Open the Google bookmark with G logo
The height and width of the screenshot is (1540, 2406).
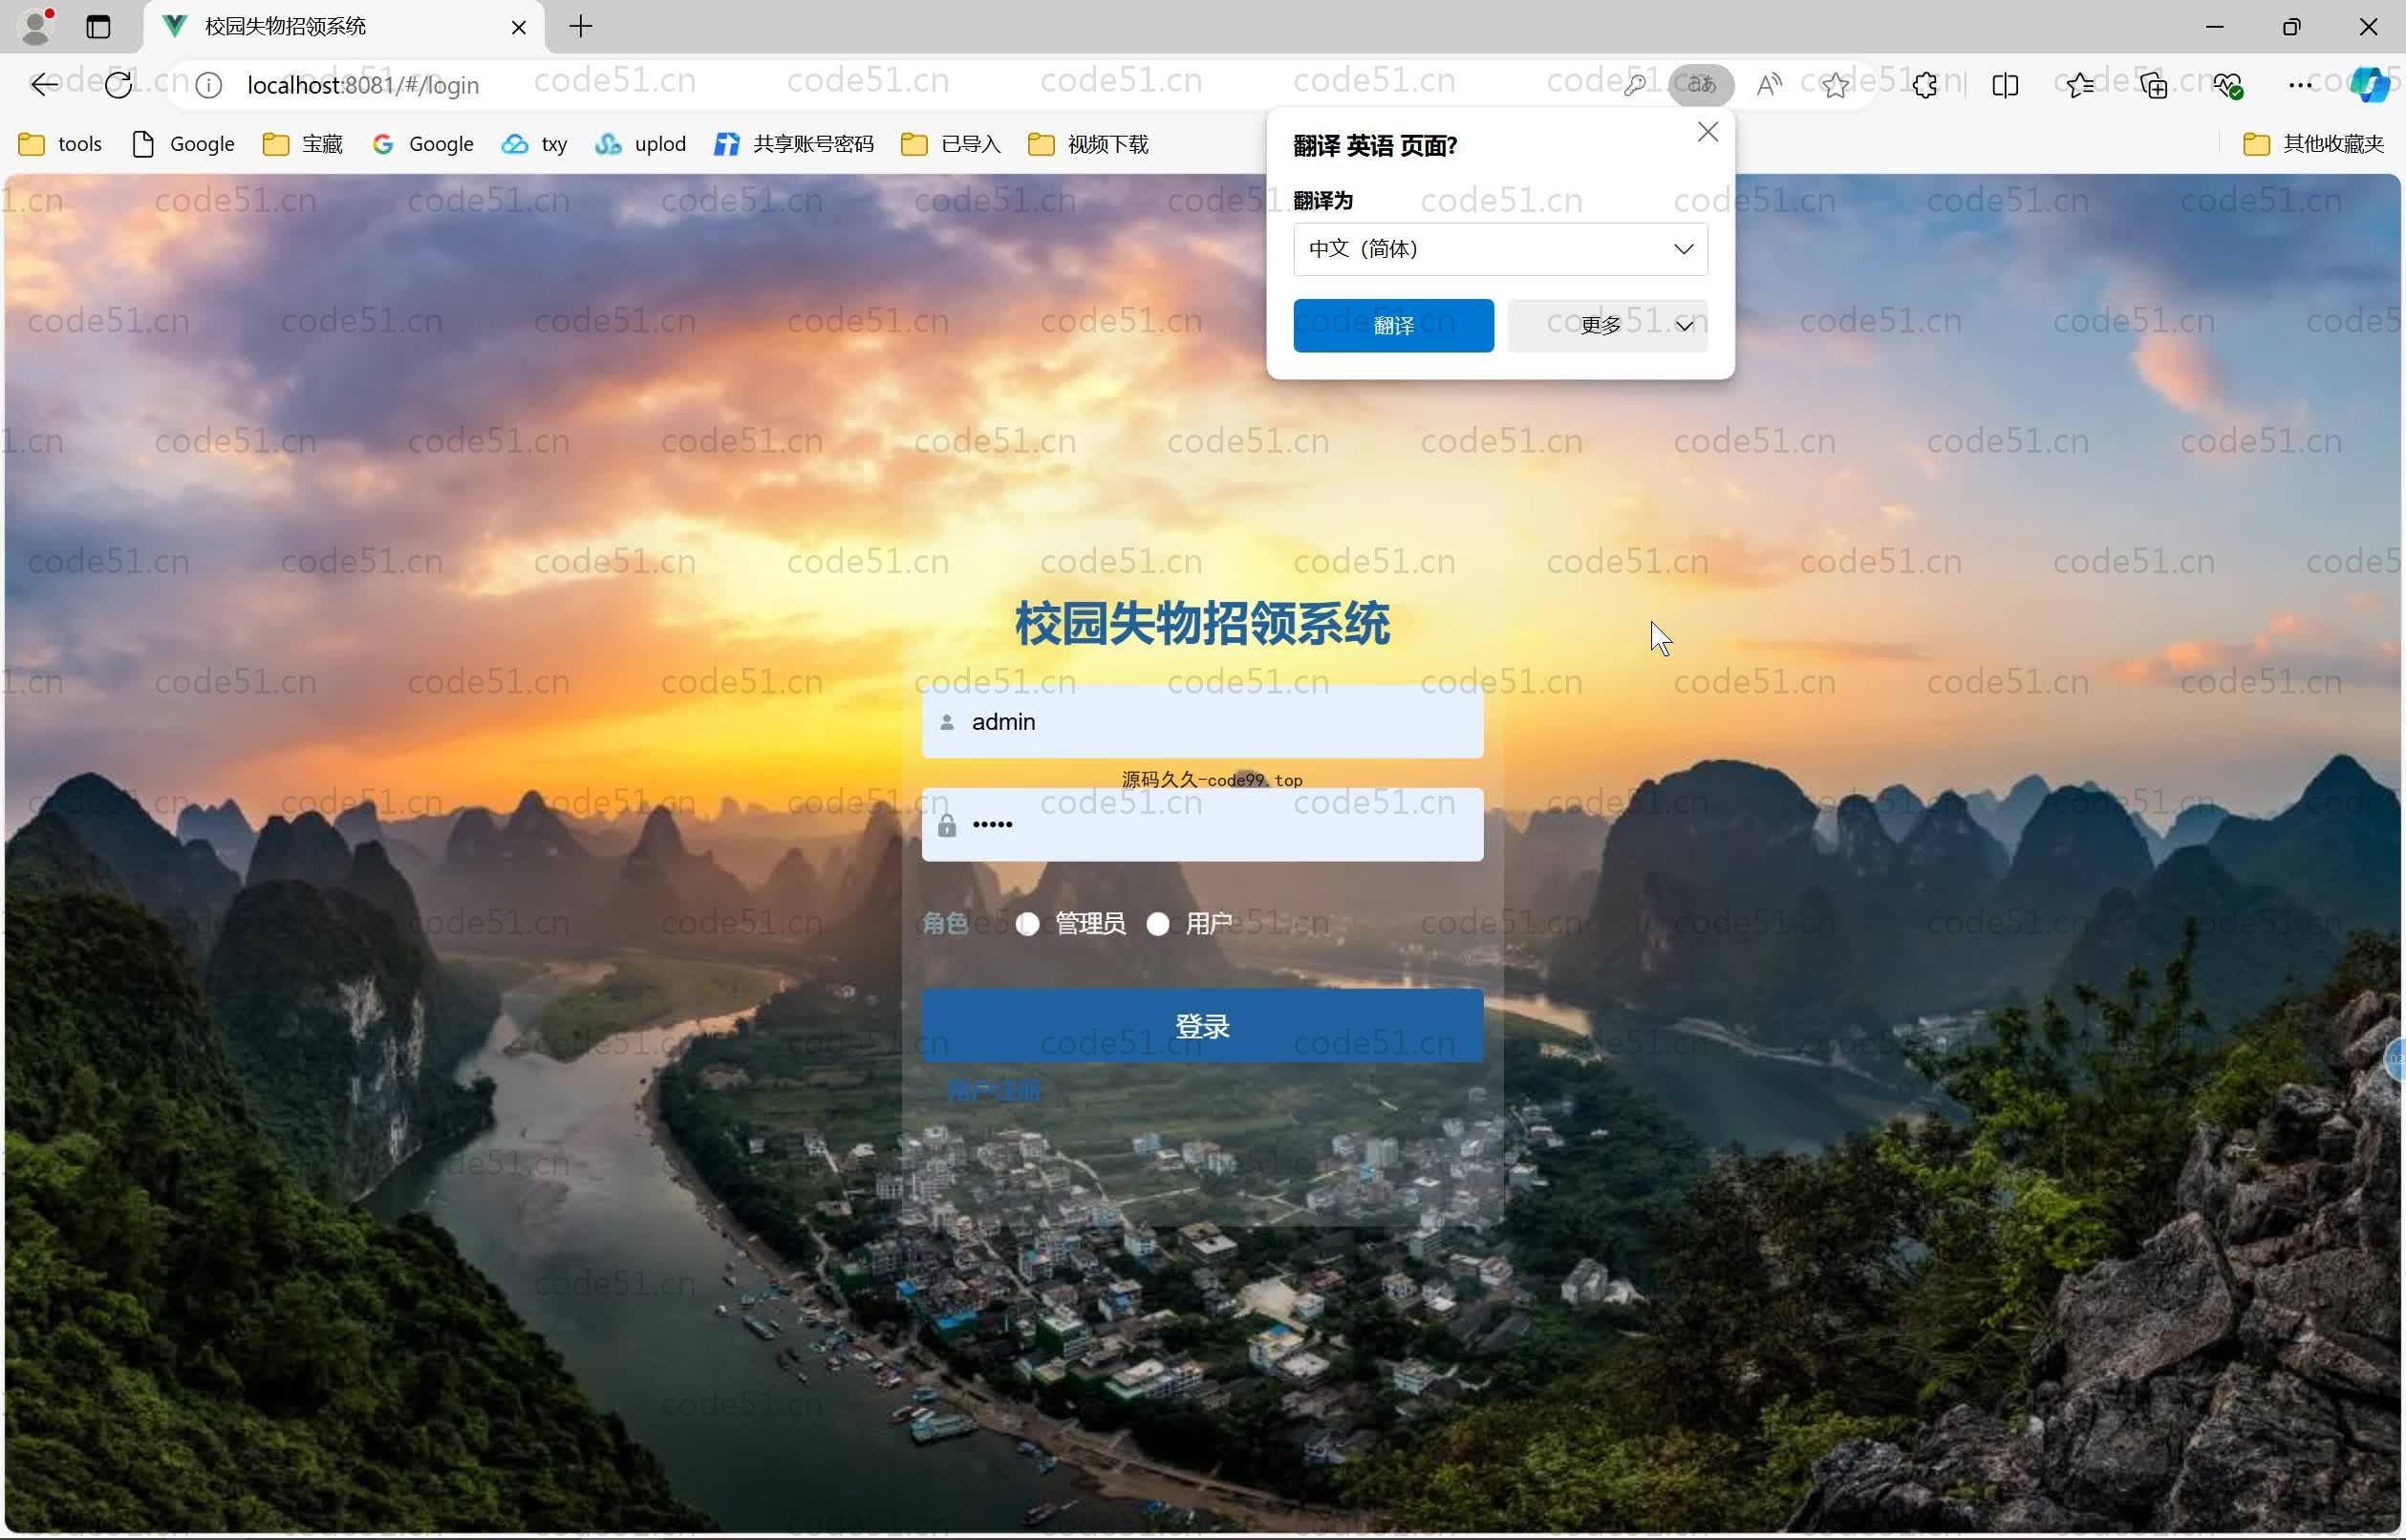[x=422, y=144]
